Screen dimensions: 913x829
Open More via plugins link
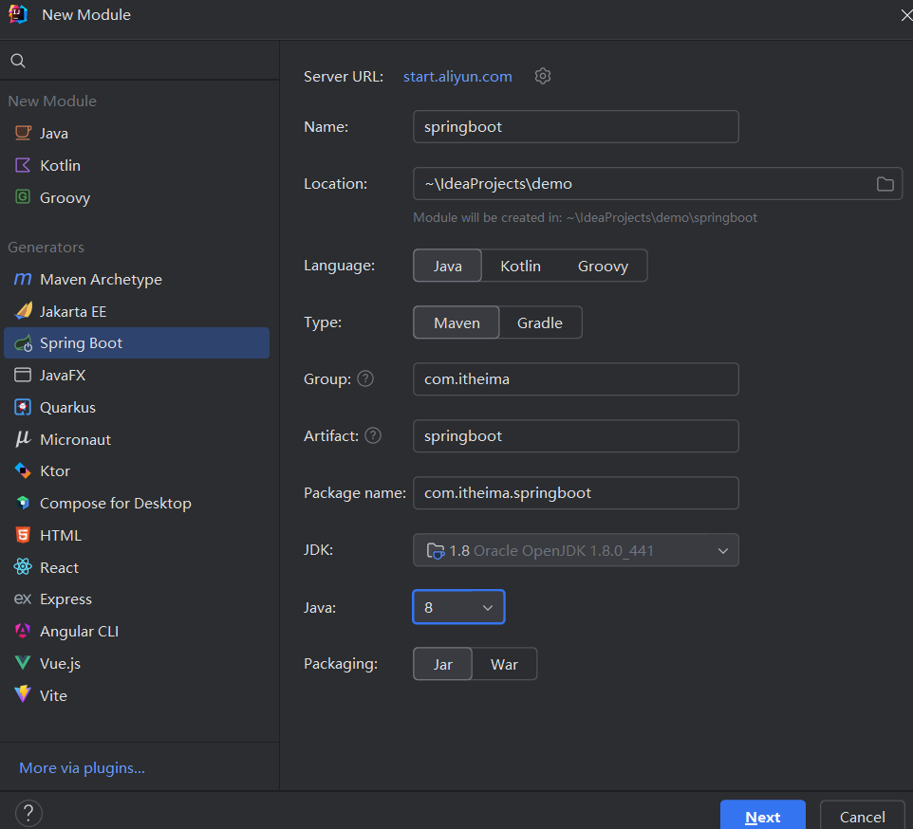[x=83, y=768]
